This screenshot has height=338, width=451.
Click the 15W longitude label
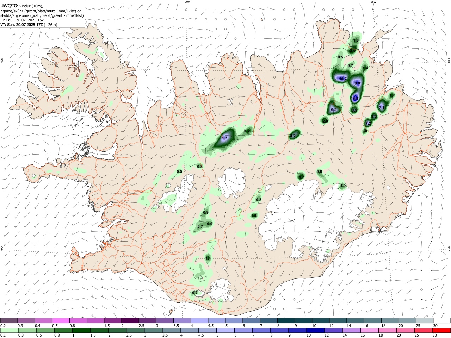click(373, 2)
